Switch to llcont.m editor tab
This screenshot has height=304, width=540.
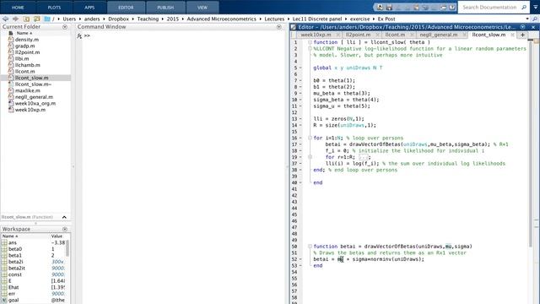click(x=395, y=35)
